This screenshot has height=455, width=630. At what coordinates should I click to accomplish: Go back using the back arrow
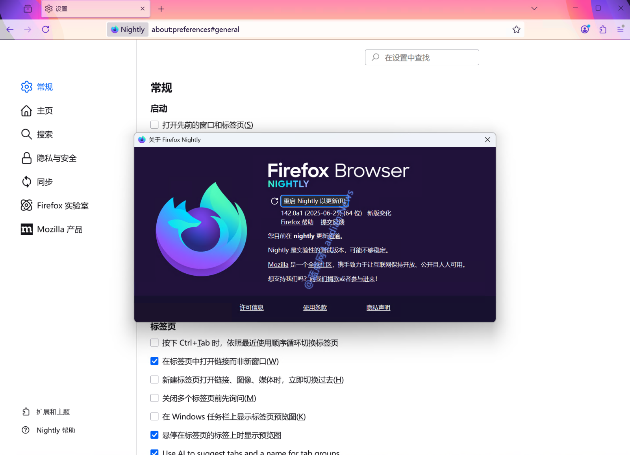point(10,29)
